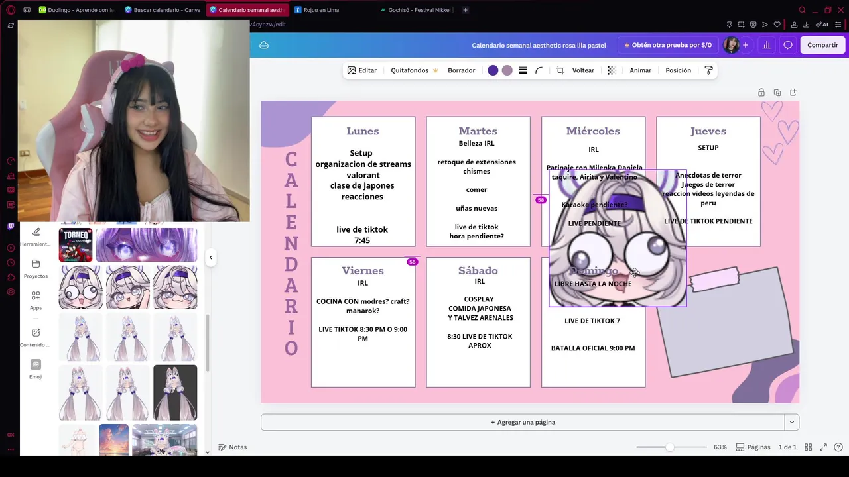Enter fullscreen presentation mode icon
Viewport: 849px width, 477px height.
(823, 447)
